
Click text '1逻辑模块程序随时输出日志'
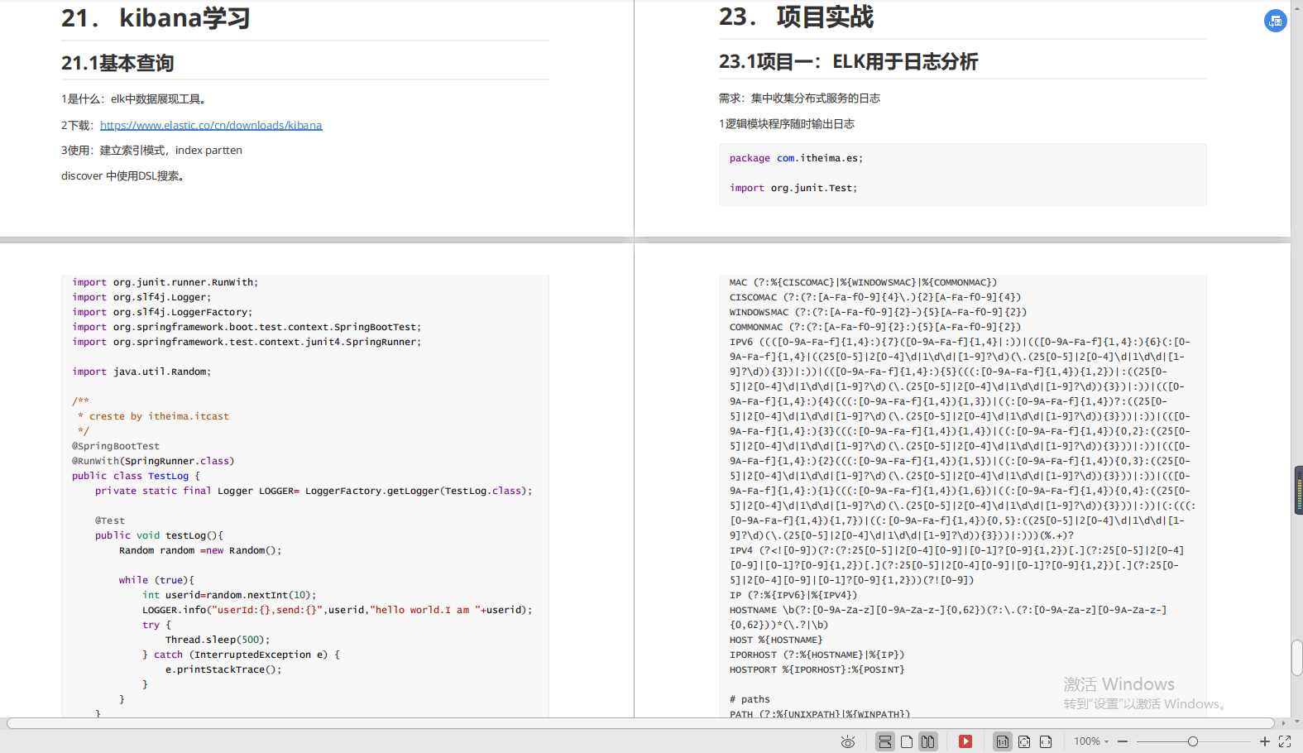tap(787, 123)
